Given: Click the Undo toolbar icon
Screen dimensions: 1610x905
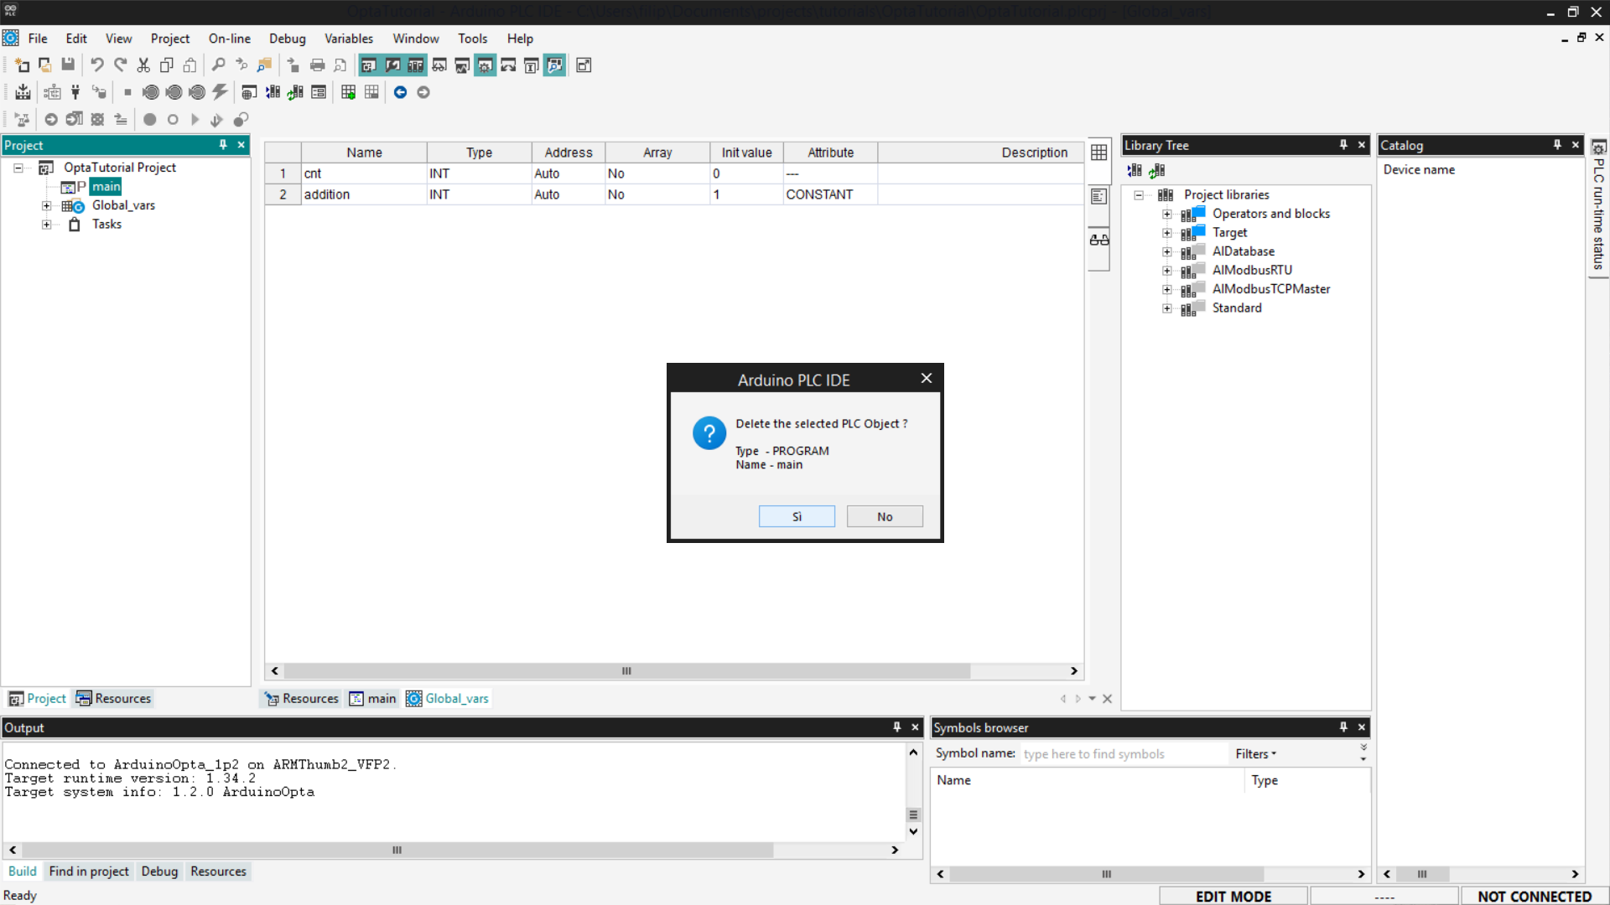Looking at the screenshot, I should 97,65.
